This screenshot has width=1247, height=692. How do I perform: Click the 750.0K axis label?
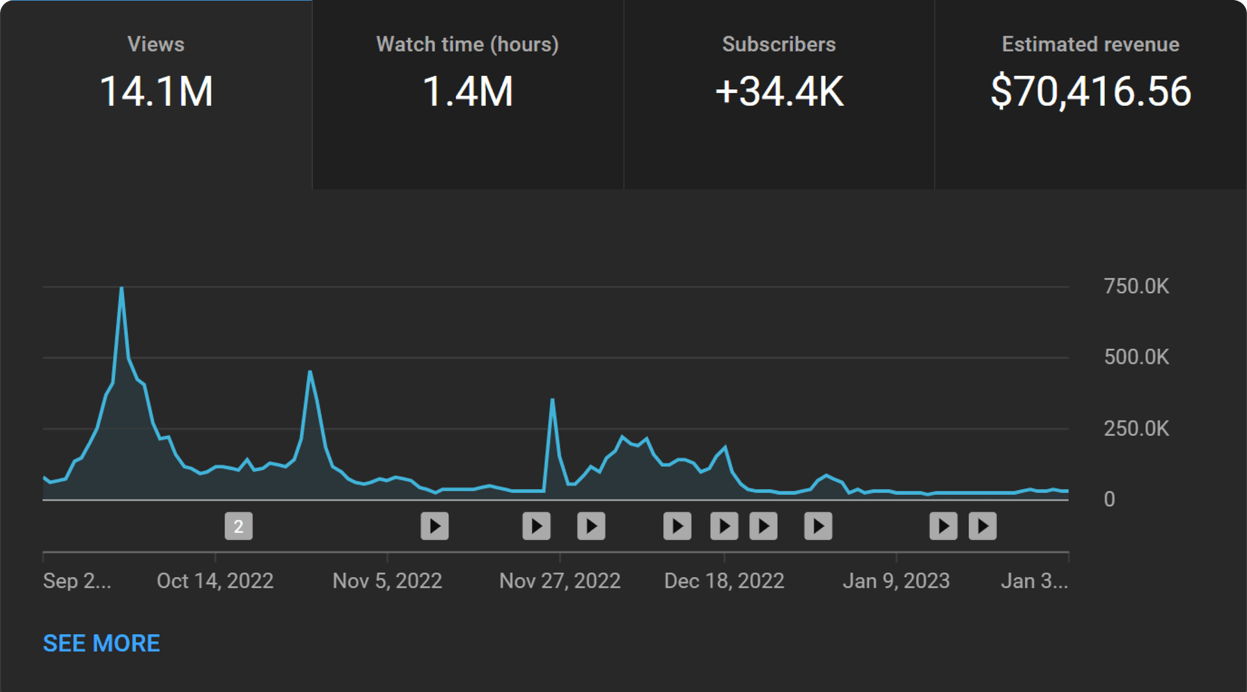point(1136,287)
